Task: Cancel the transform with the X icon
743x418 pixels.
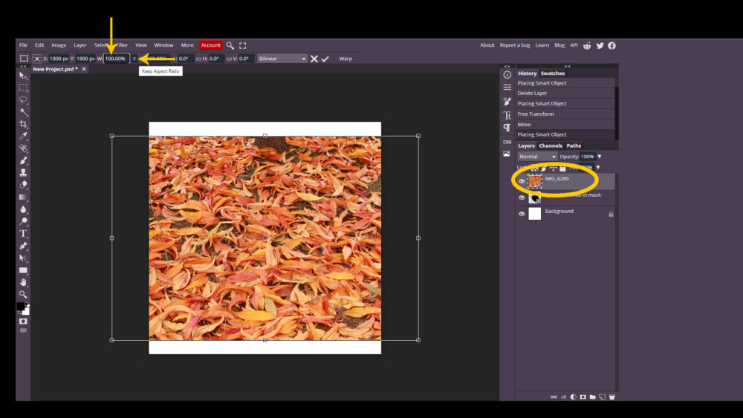Action: click(314, 59)
